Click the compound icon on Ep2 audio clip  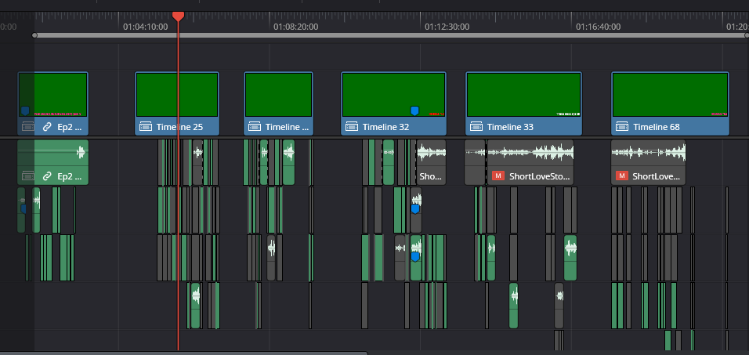point(27,176)
